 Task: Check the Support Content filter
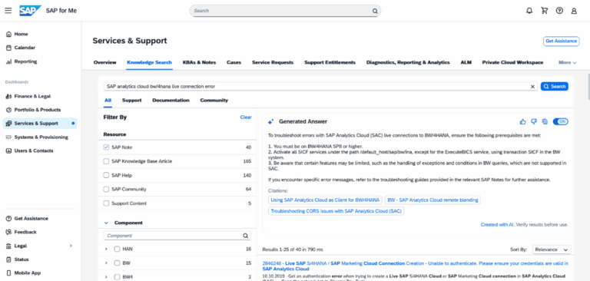pyautogui.click(x=106, y=203)
